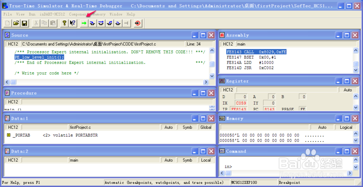Click the Procedure window P icon
363x187 pixels.
click(x=7, y=93)
